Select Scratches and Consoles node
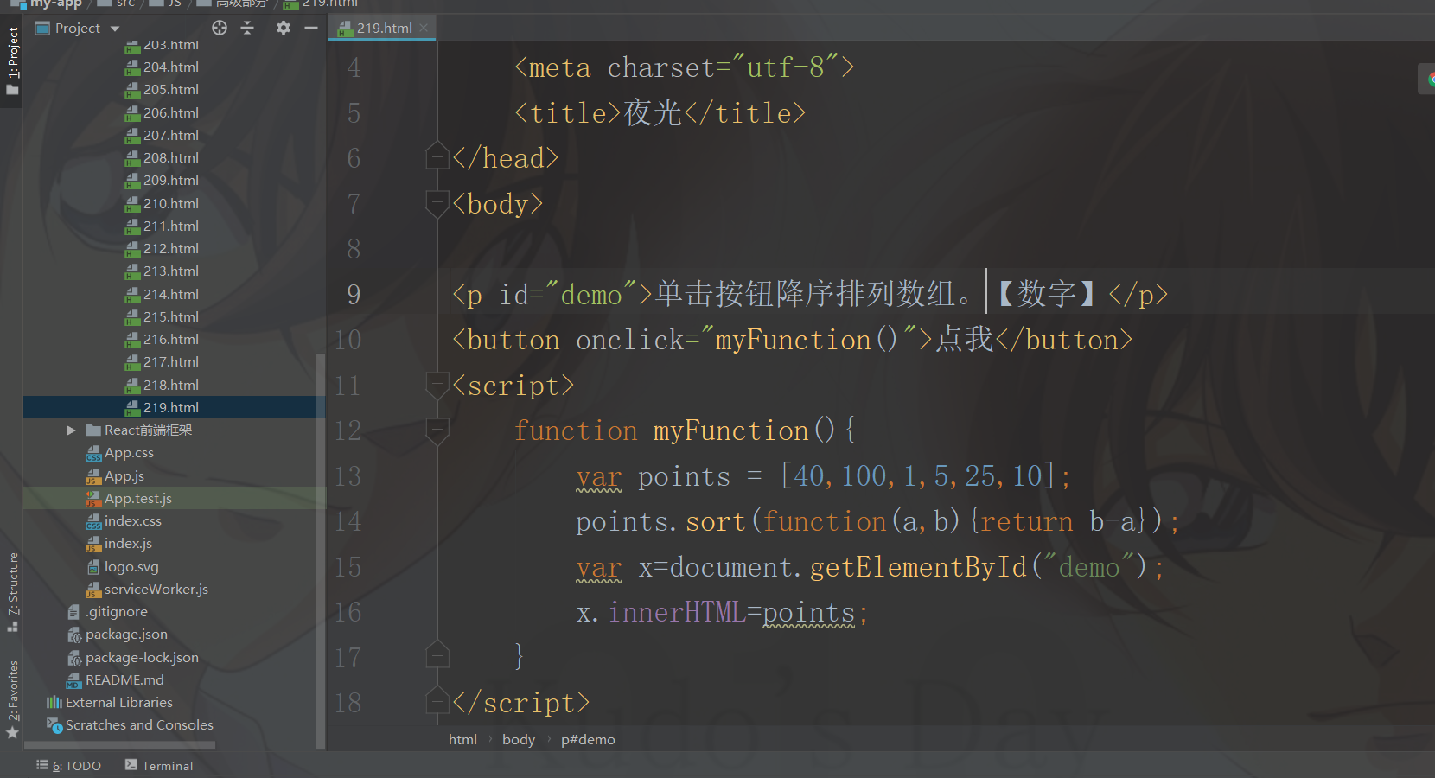Viewport: 1435px width, 778px height. [130, 725]
